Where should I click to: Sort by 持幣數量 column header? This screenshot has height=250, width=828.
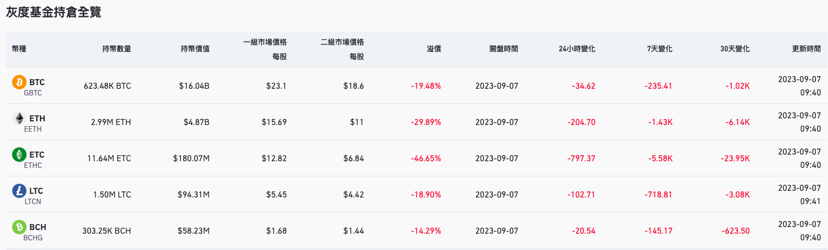[x=117, y=49]
